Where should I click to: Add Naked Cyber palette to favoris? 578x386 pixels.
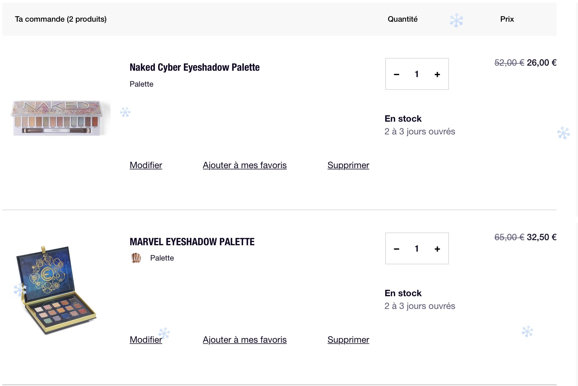coord(244,165)
